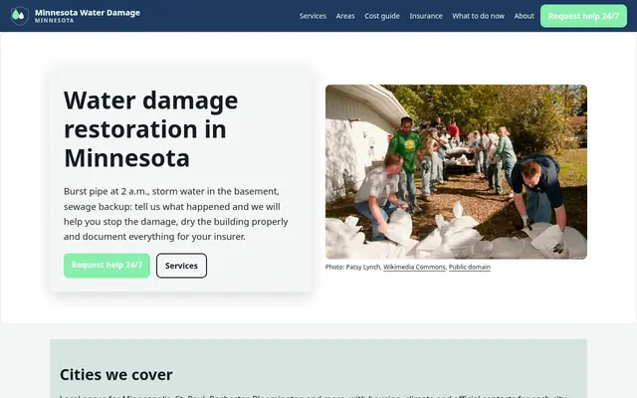This screenshot has width=637, height=398.
Task: Open What to do now page
Action: point(478,16)
